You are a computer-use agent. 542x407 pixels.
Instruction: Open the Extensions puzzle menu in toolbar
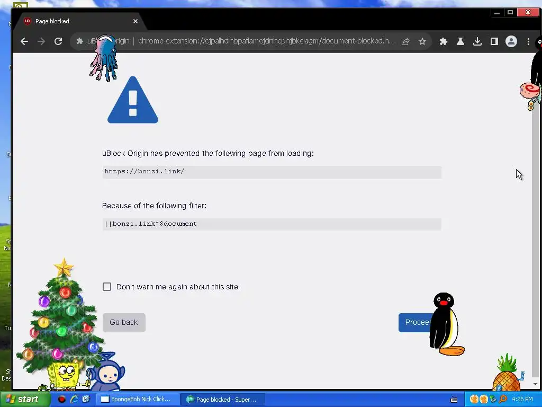444,41
